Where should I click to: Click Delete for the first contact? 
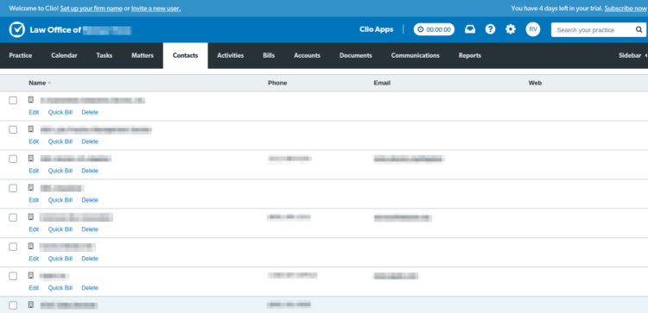tap(90, 112)
